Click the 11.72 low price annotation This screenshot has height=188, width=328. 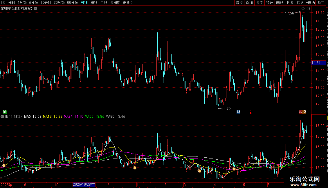226,109
